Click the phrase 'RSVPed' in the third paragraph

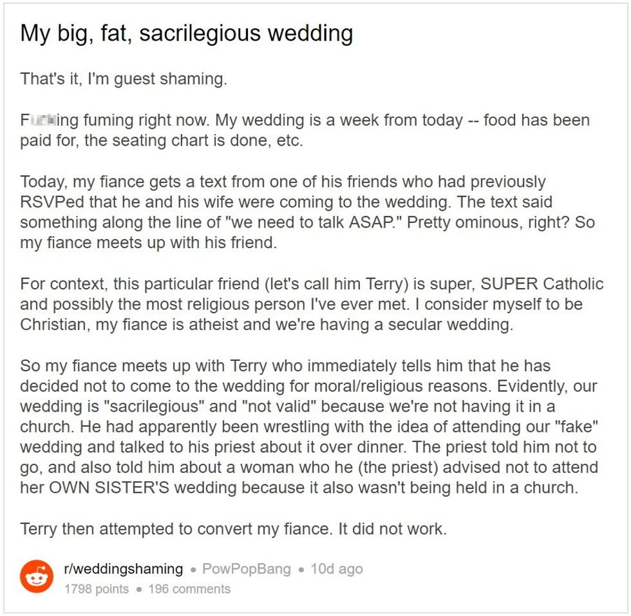(52, 202)
